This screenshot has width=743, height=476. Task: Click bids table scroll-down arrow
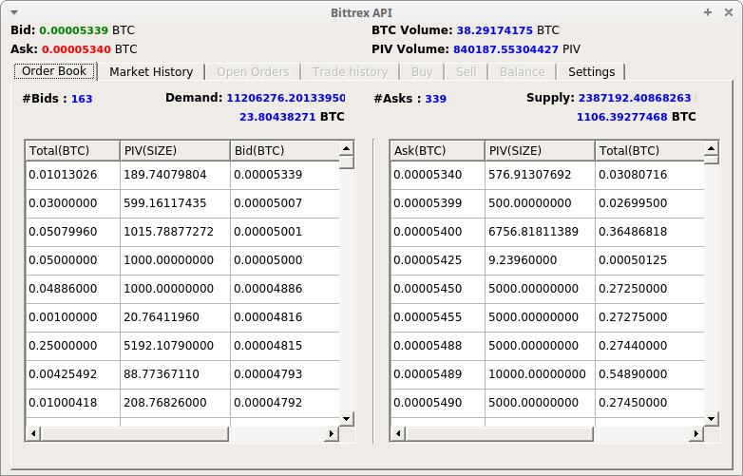(x=347, y=419)
